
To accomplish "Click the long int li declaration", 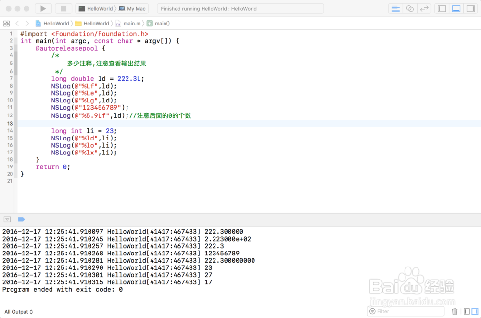I will click(84, 131).
